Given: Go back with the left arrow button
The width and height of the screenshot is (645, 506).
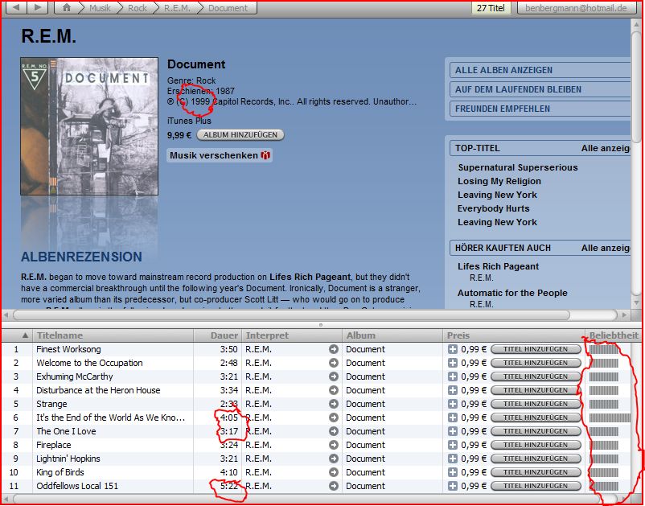Looking at the screenshot, I should (16, 7).
